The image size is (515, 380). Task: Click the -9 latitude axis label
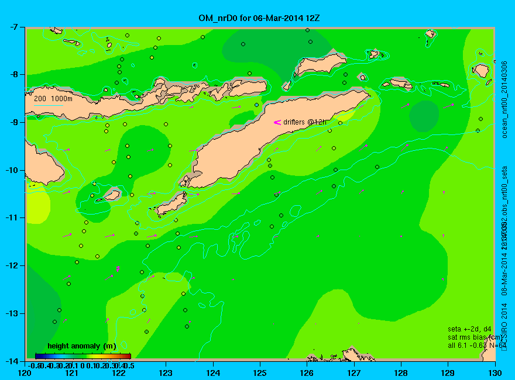(15, 122)
